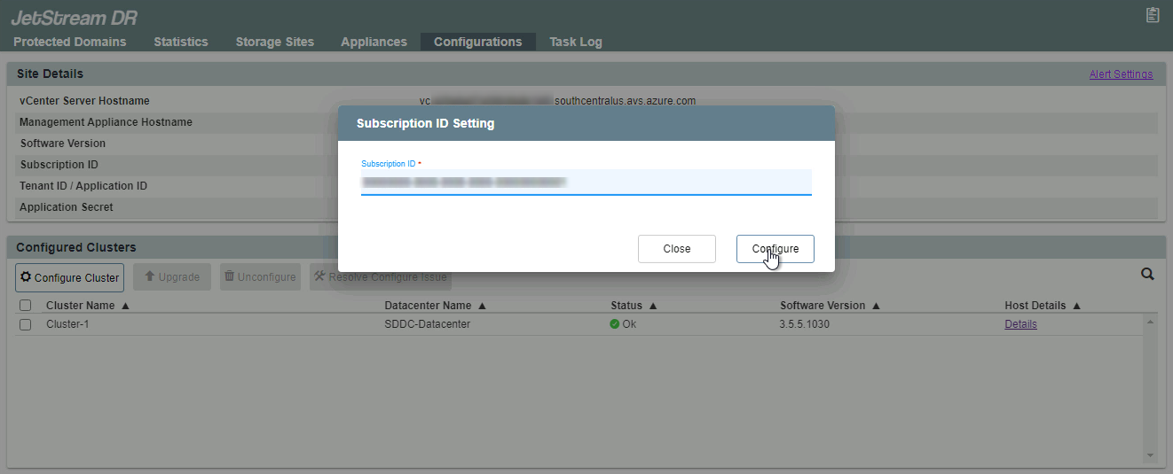
Task: Sort by Cluster Name column arrow
Action: [x=125, y=306]
